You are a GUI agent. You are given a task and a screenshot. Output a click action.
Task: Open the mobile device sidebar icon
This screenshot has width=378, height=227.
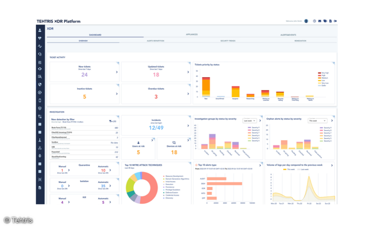click(40, 101)
